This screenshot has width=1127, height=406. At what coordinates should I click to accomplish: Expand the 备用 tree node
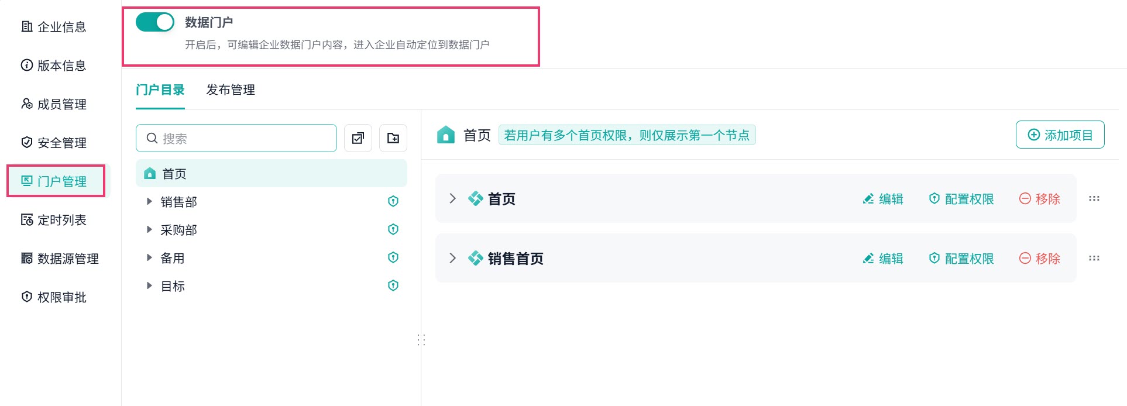pyautogui.click(x=149, y=257)
